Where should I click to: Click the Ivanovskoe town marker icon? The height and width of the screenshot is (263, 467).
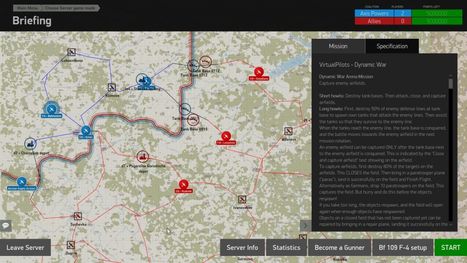point(242,199)
